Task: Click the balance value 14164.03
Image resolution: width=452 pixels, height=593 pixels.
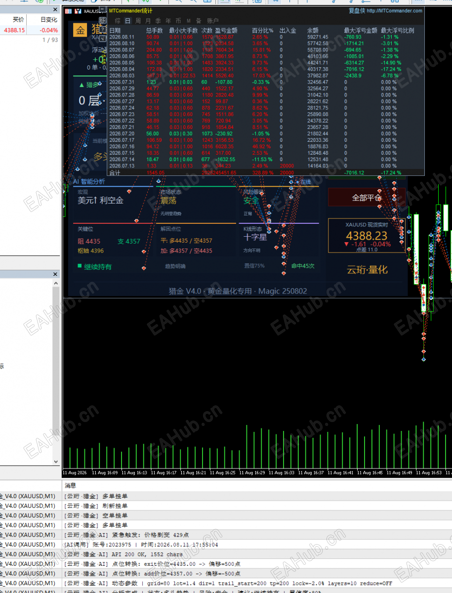Action: coord(318,166)
